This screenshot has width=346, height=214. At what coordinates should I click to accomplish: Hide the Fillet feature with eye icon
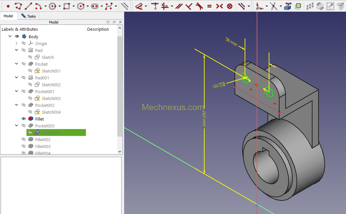(x=24, y=119)
